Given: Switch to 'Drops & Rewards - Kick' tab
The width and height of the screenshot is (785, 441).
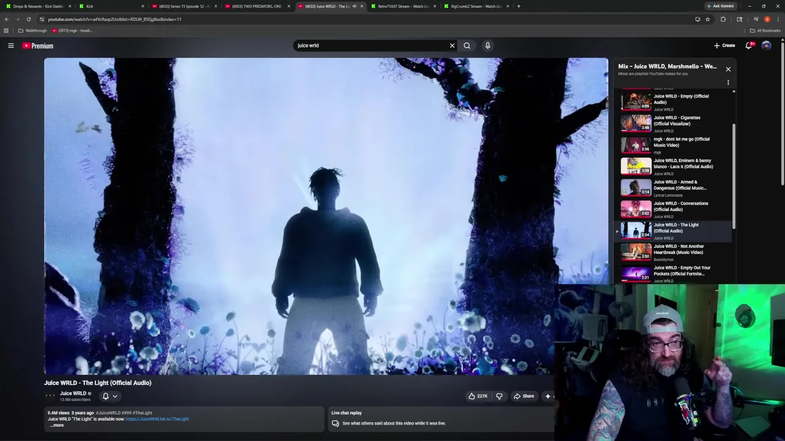Looking at the screenshot, I should coord(38,6).
